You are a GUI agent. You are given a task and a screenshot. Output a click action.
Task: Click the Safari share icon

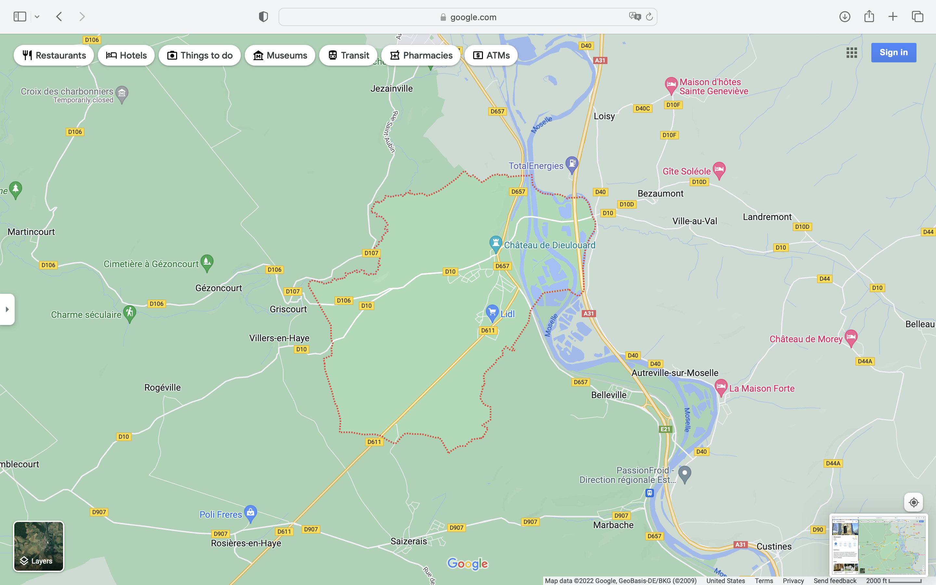pos(869,17)
